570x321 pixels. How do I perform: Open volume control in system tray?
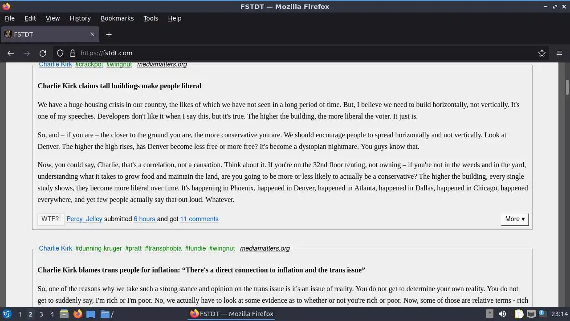pos(502,314)
